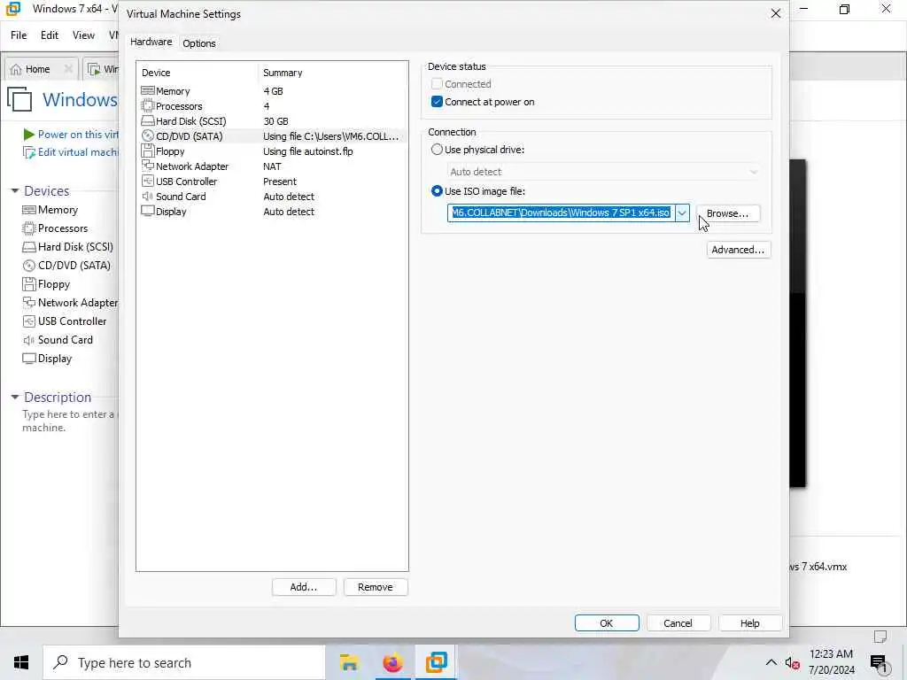Collapse Devices section in main window
Viewport: 907px width, 680px height.
pos(14,191)
